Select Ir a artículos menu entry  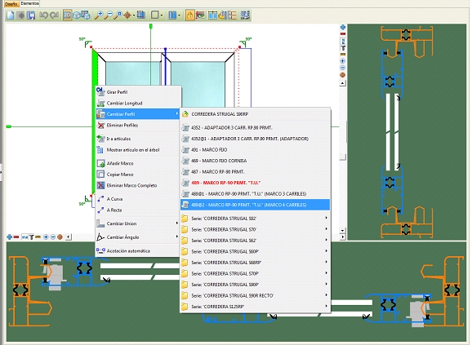[x=139, y=139]
